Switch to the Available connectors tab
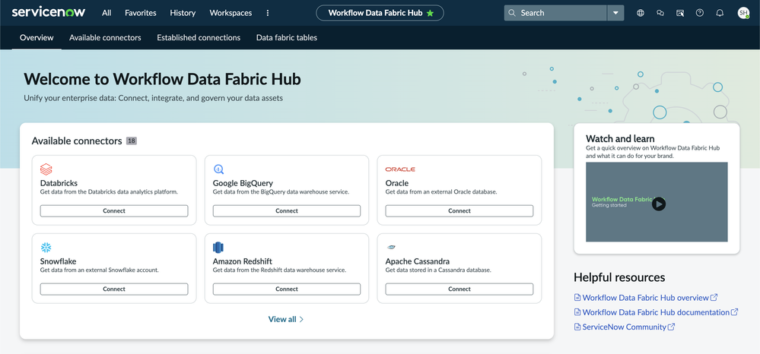The width and height of the screenshot is (760, 354). coord(105,37)
